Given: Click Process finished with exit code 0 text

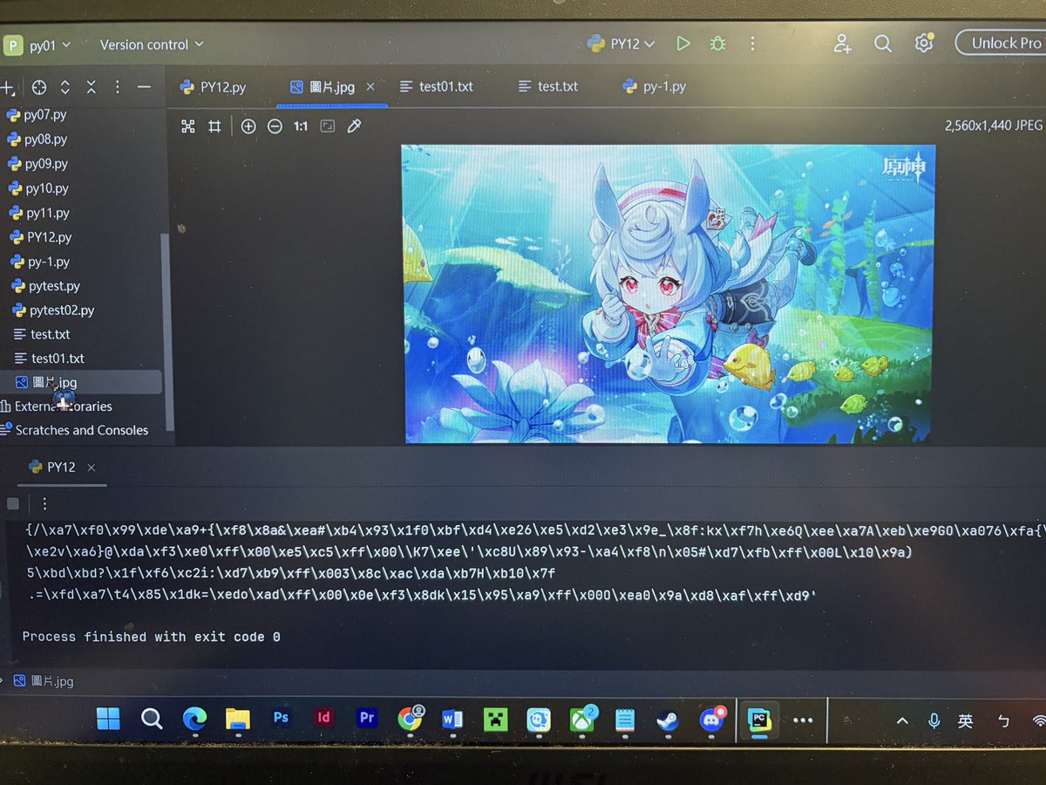Looking at the screenshot, I should tap(151, 637).
